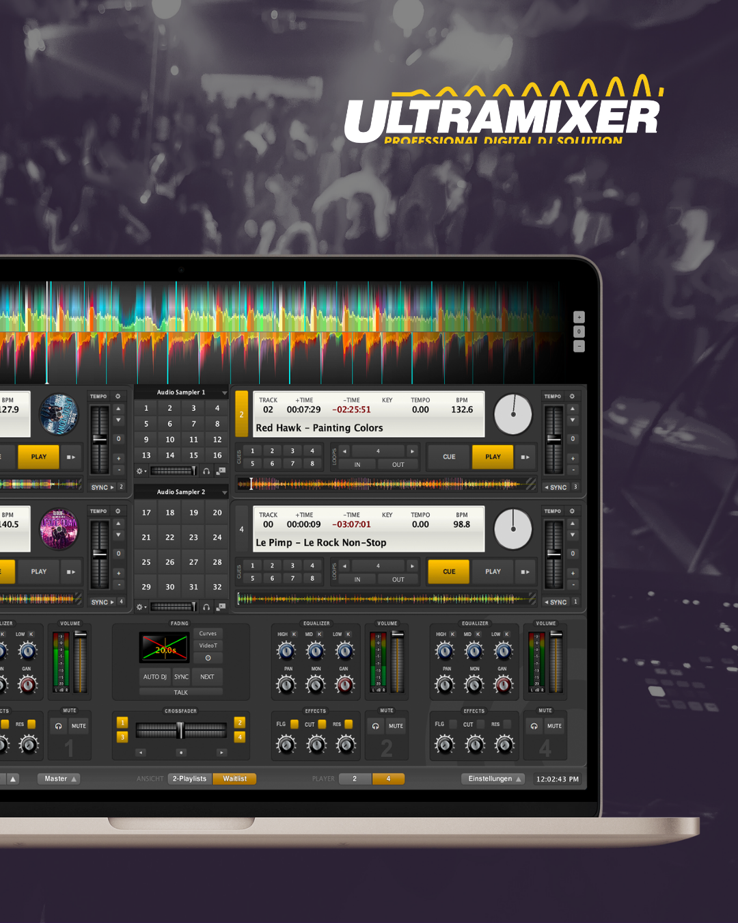This screenshot has width=738, height=923.
Task: Center the crossfader with the dot button
Action: (181, 753)
